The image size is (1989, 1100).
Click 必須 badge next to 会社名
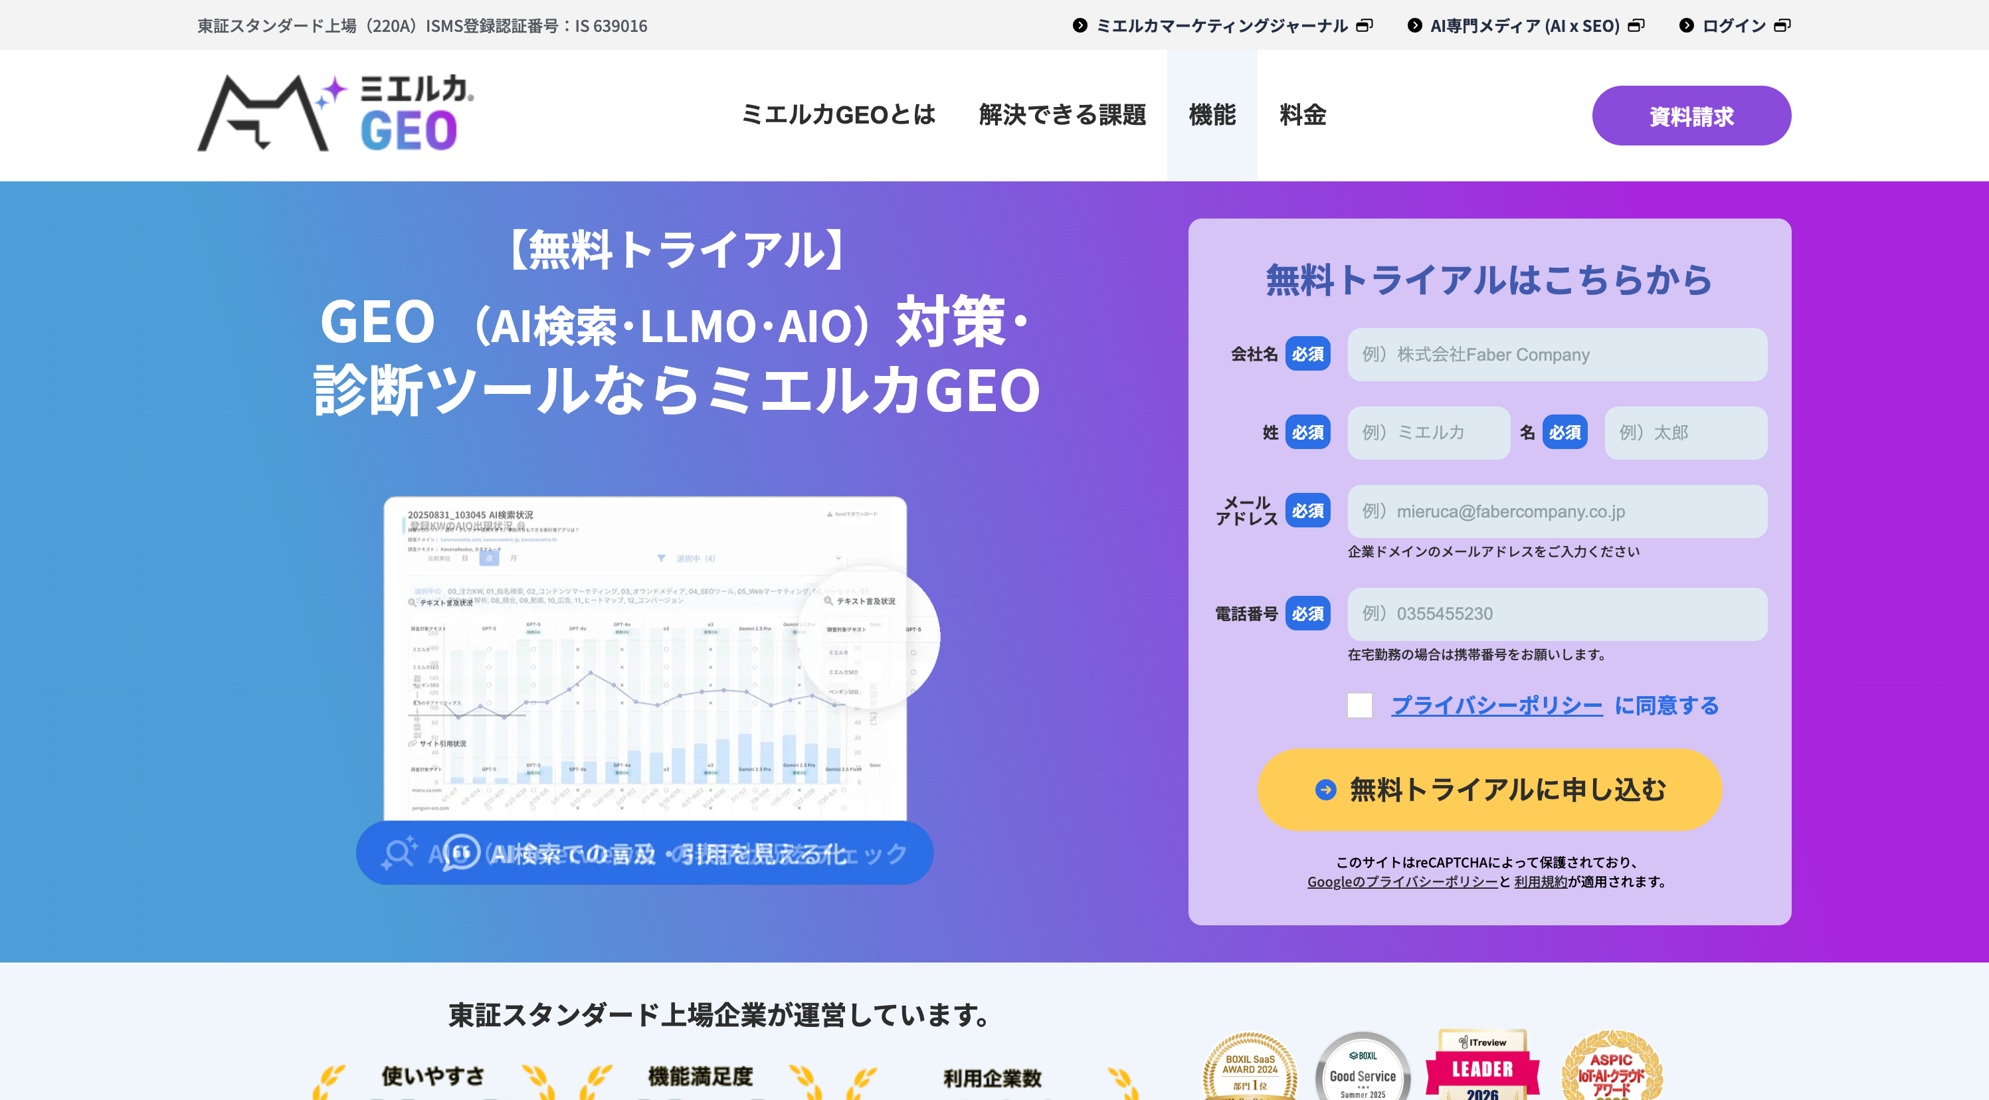point(1307,354)
